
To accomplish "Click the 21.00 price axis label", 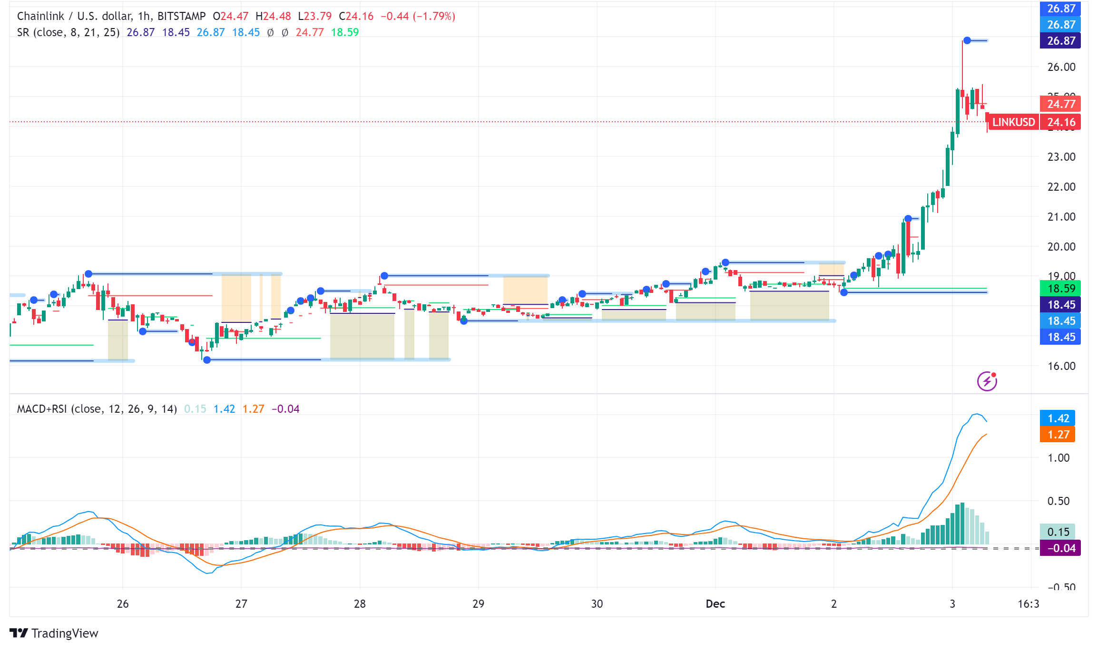I will click(x=1061, y=217).
